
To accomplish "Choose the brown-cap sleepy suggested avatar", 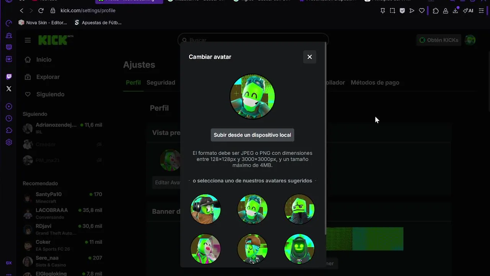I will click(x=252, y=249).
